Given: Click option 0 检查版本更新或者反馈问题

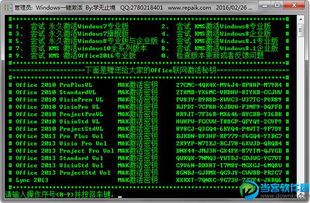Looking at the screenshot, I should (x=212, y=56).
